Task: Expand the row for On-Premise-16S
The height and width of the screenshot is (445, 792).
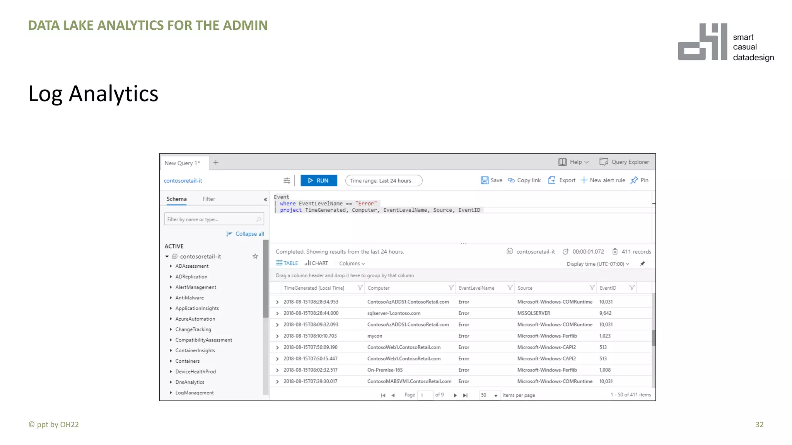Action: (x=277, y=370)
